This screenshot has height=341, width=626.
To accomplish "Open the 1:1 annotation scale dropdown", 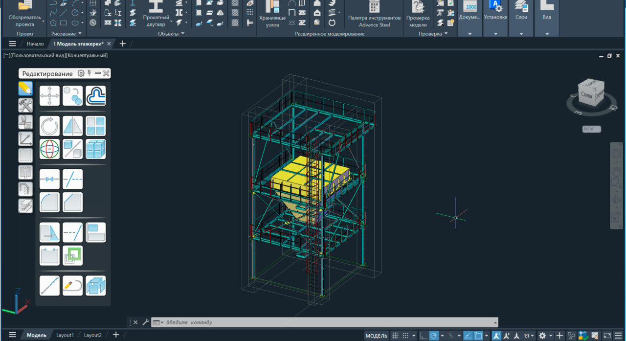I will tap(529, 335).
